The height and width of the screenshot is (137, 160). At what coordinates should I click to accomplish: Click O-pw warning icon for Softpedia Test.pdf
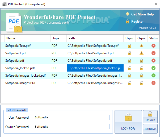click(141, 46)
